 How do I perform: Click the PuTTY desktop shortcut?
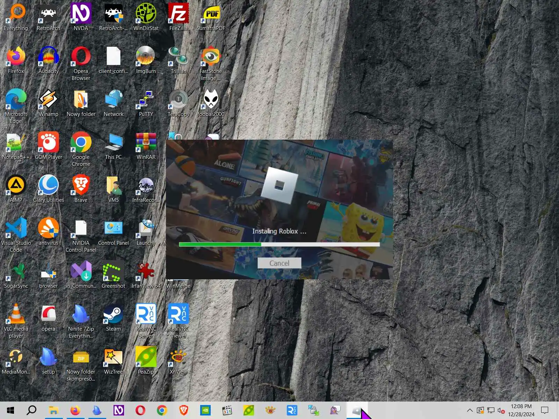(146, 103)
